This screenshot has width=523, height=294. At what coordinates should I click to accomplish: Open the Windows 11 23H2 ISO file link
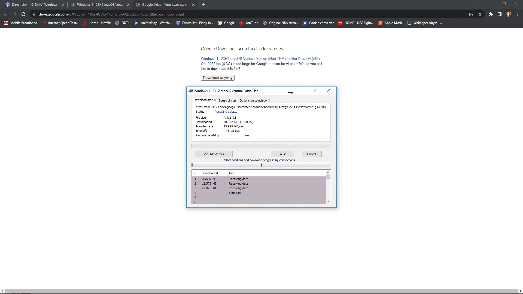tap(260, 61)
